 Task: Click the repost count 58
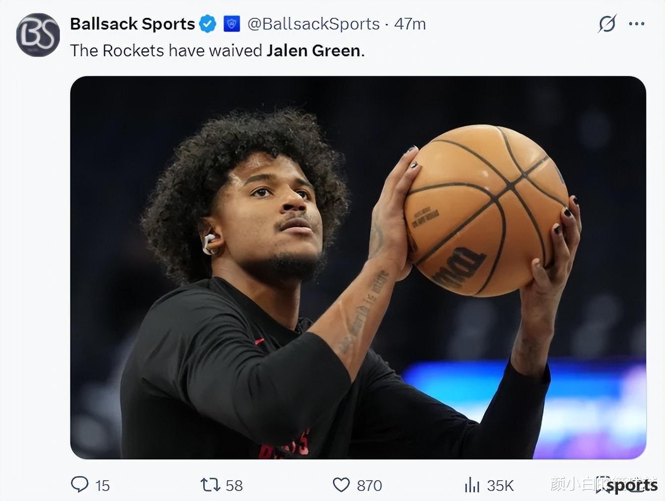pyautogui.click(x=234, y=486)
